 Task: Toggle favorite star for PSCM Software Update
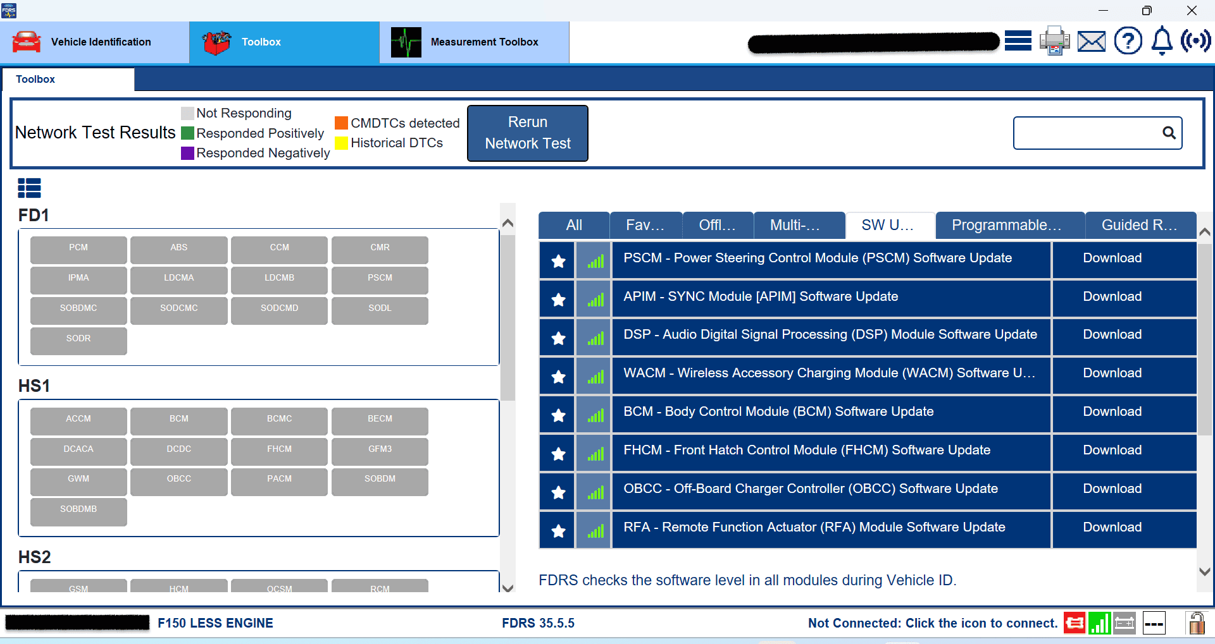558,261
